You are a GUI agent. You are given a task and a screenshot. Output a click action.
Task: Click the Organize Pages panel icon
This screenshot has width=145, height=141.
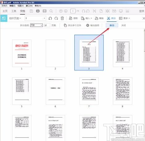[4, 18]
